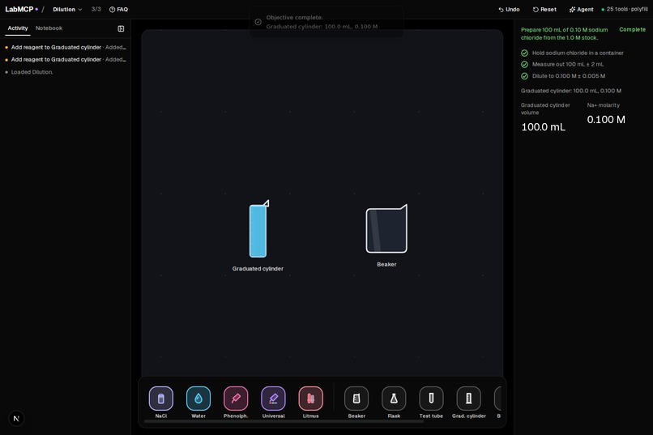Image resolution: width=653 pixels, height=435 pixels.
Task: Add a Flask from the toolbar
Action: [394, 399]
